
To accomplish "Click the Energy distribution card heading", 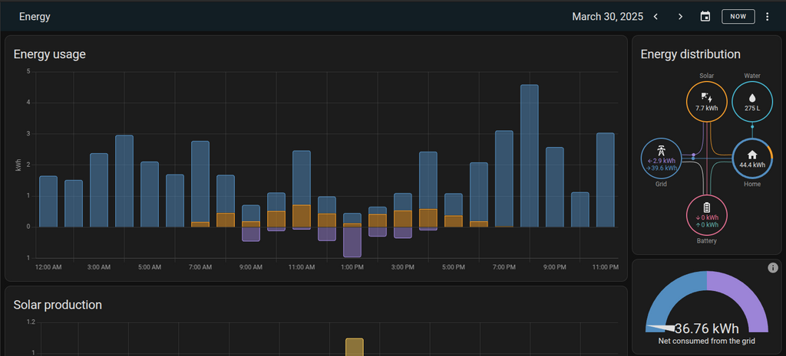I will (x=690, y=54).
